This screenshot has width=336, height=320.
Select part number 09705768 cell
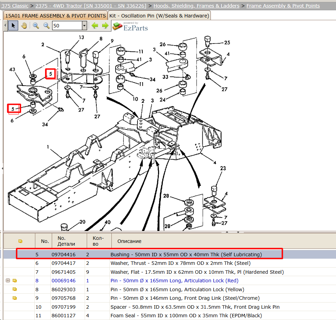(64, 298)
